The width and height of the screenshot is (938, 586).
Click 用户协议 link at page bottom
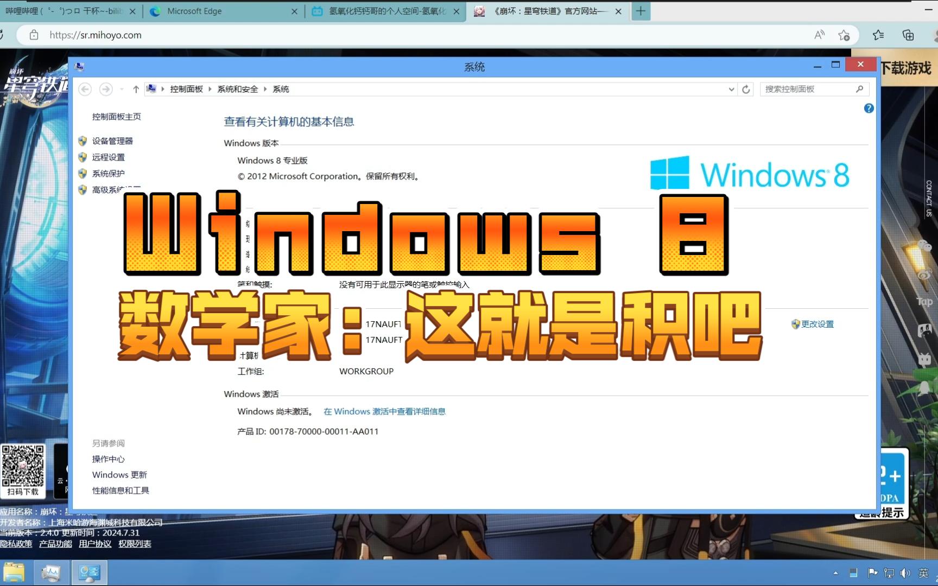(x=95, y=544)
